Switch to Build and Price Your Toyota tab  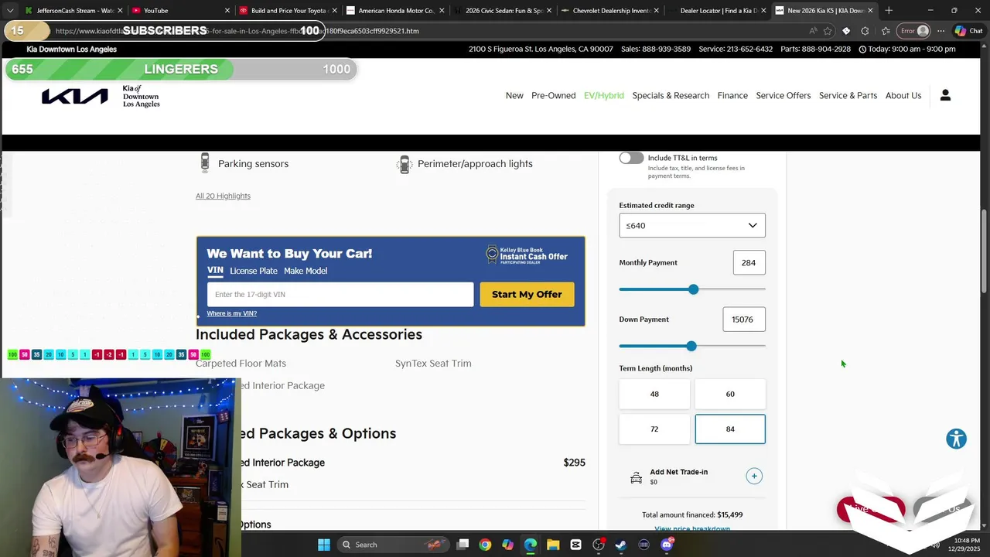pos(288,11)
